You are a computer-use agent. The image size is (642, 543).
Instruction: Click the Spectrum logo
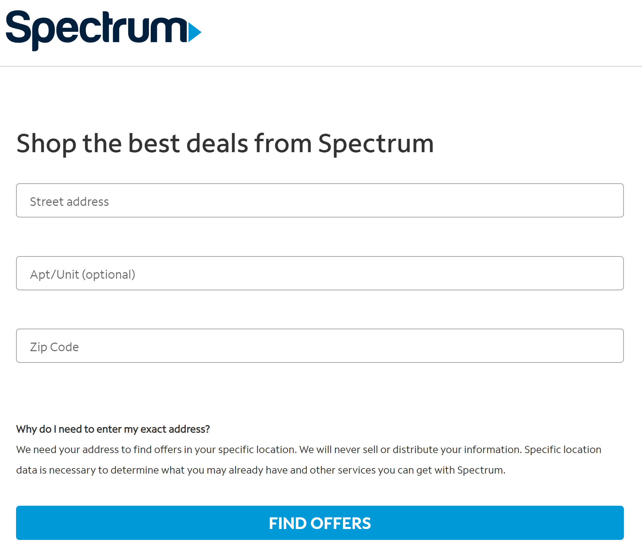[103, 31]
